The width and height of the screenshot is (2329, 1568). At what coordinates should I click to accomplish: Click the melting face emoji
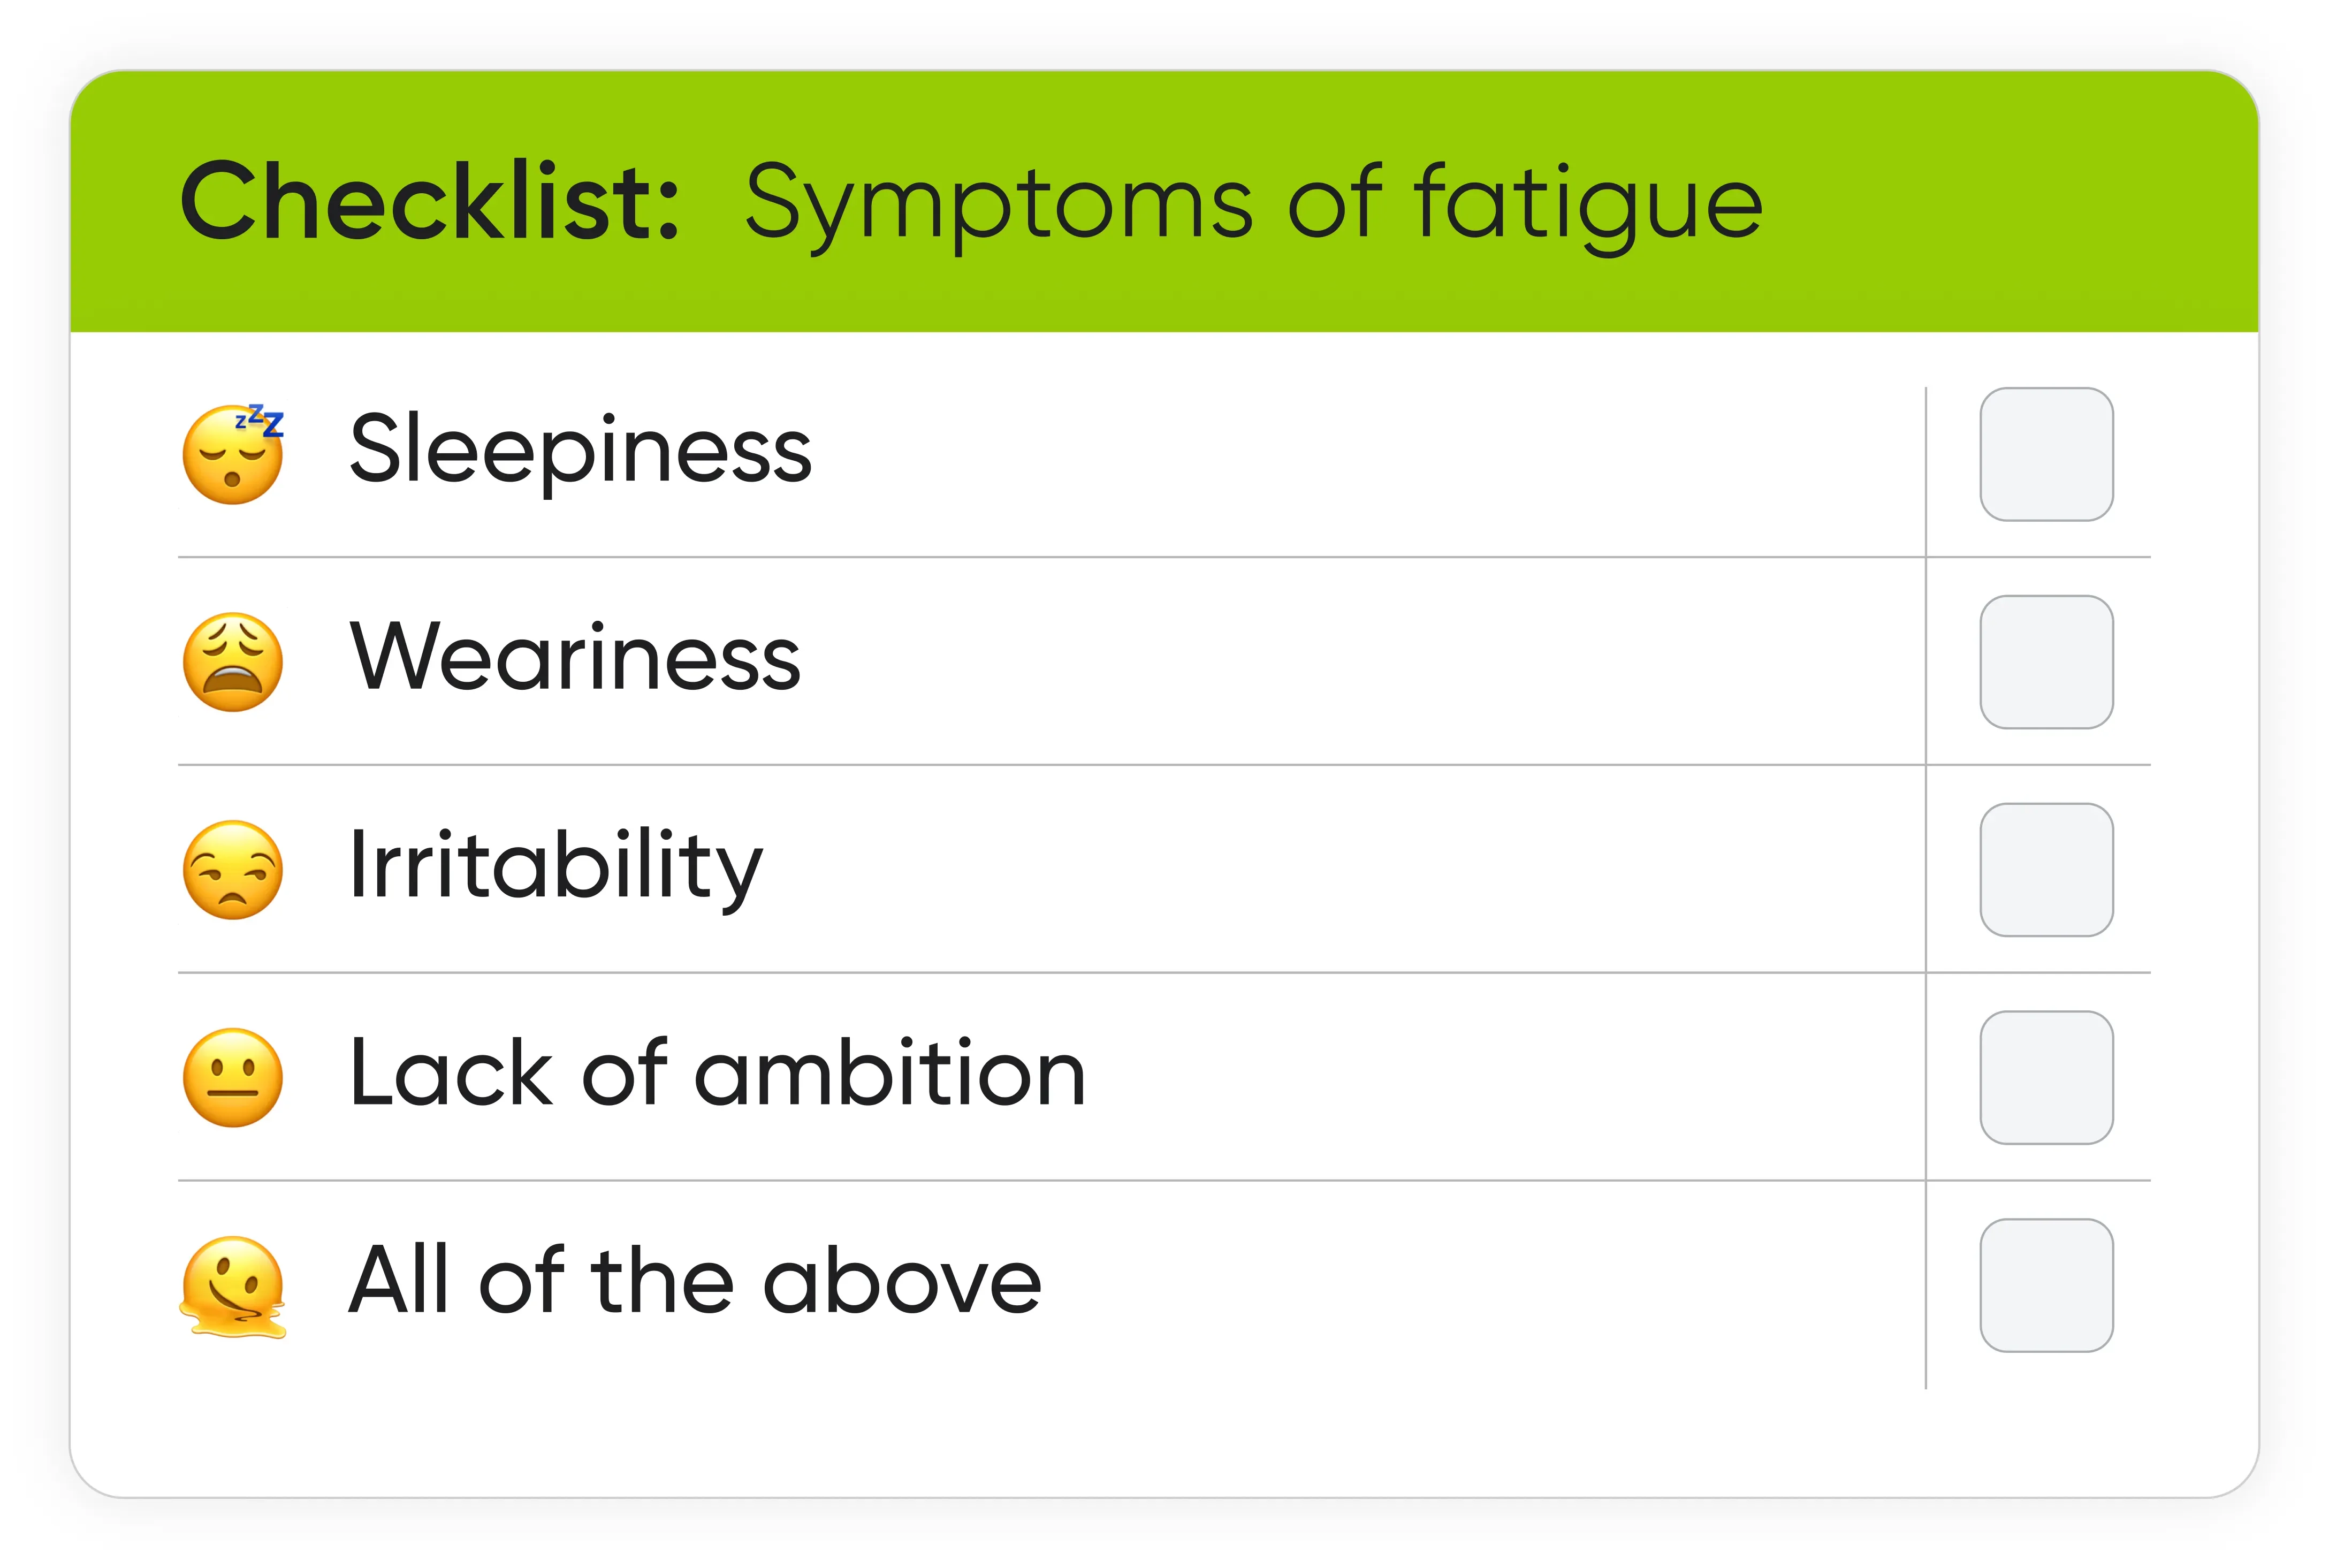point(233,1286)
